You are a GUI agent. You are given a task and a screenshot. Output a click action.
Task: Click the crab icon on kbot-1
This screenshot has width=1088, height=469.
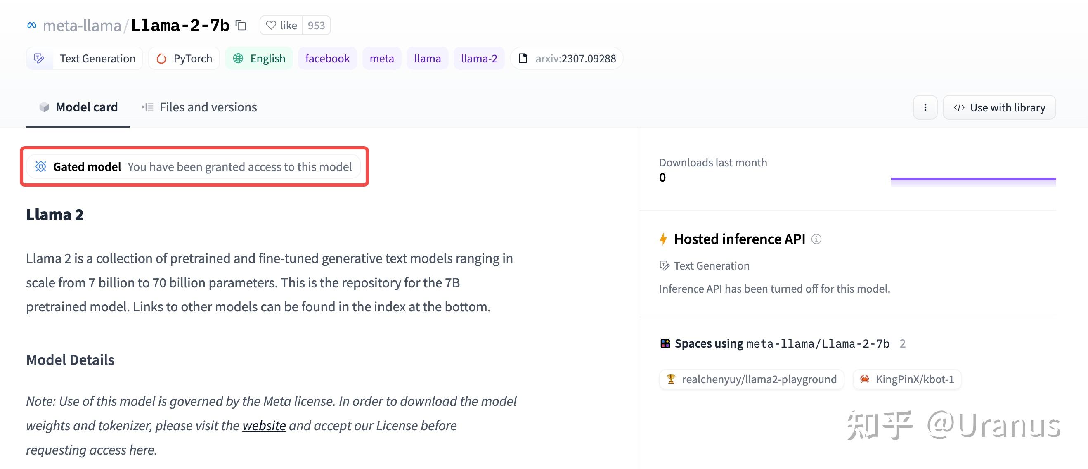pyautogui.click(x=865, y=379)
